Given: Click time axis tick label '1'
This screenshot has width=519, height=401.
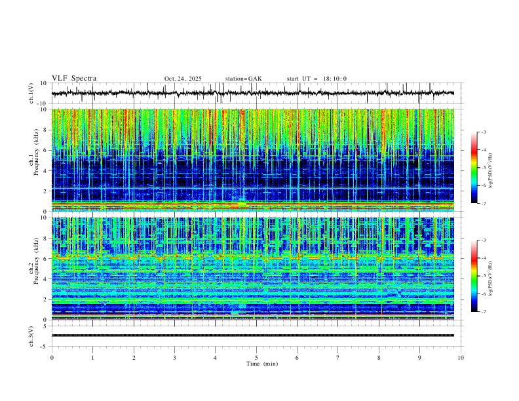Looking at the screenshot, I should 92,358.
